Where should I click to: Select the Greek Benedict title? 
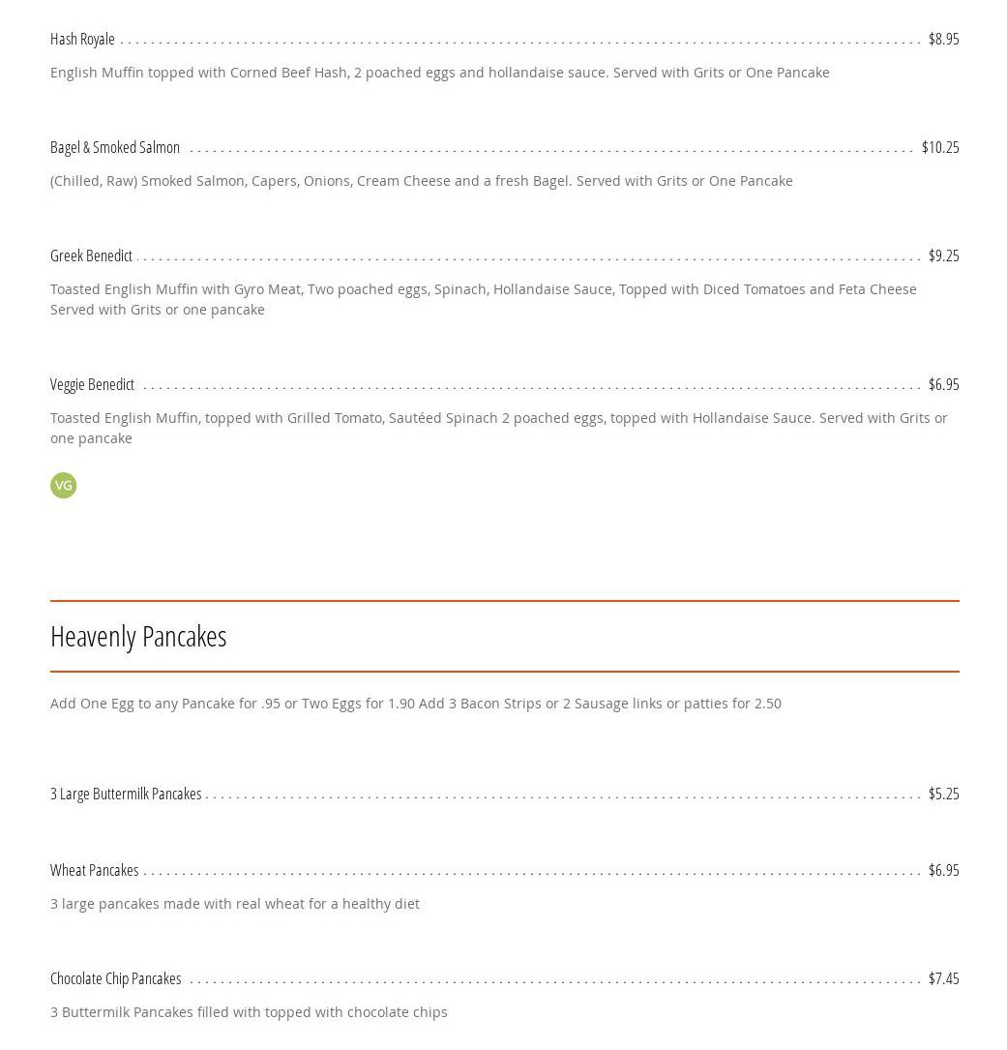pyautogui.click(x=91, y=255)
